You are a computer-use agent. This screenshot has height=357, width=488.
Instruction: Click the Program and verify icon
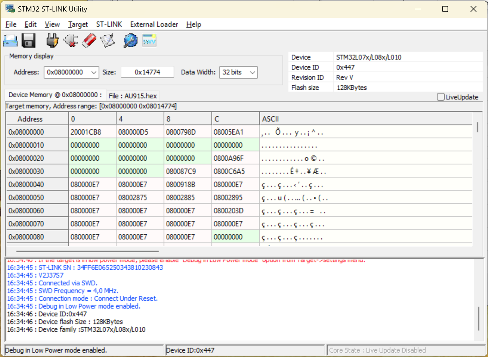pyautogui.click(x=108, y=41)
